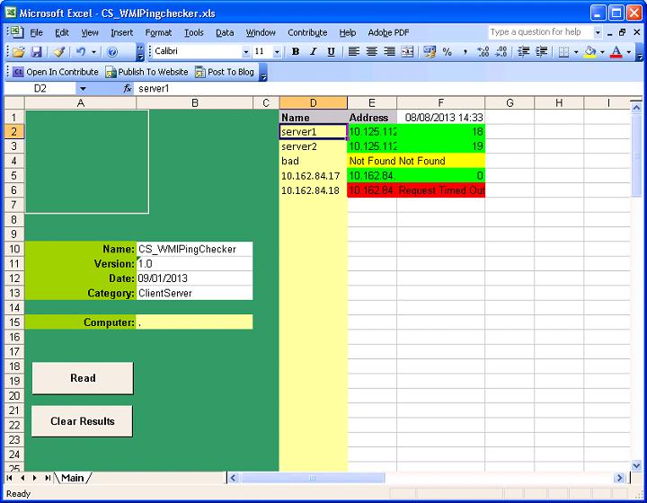Click the Fill Color paint bucket swatch
The image size is (647, 503).
(x=589, y=52)
